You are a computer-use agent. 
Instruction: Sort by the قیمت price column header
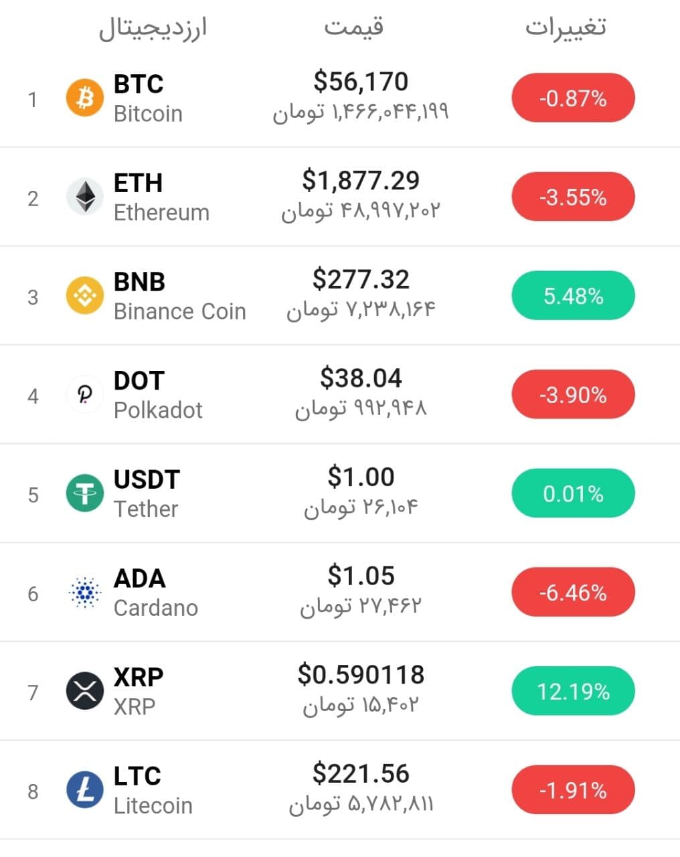(x=353, y=27)
